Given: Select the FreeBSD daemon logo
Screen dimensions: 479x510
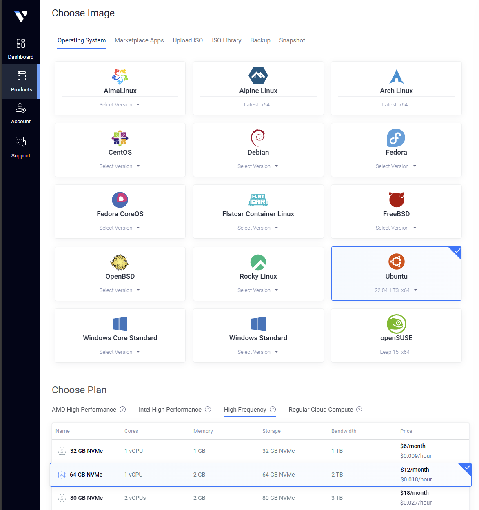Looking at the screenshot, I should (x=396, y=200).
